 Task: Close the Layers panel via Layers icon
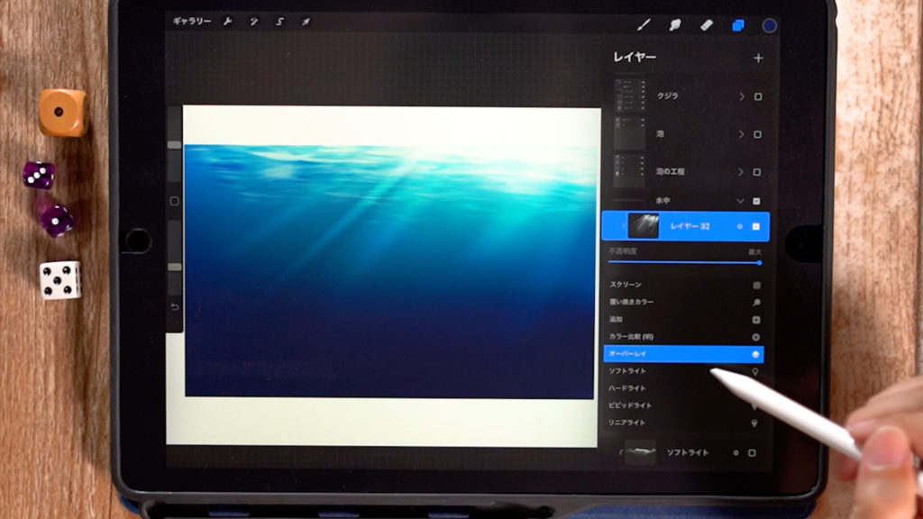(738, 25)
